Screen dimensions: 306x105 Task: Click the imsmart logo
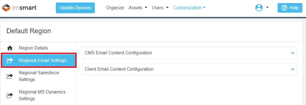click(19, 8)
